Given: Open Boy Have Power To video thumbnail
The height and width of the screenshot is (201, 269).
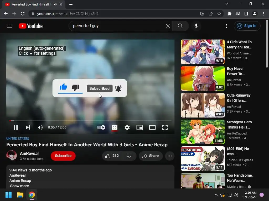Looking at the screenshot, I should click(203, 79).
